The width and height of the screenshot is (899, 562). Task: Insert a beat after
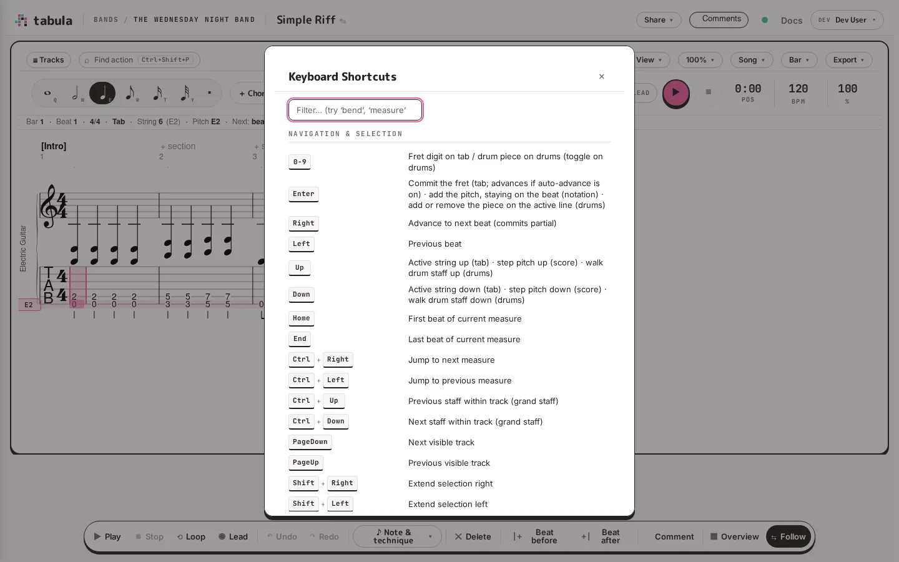click(602, 537)
